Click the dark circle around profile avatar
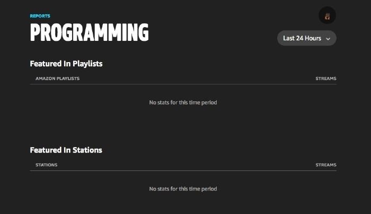371x214 pixels. [x=327, y=15]
